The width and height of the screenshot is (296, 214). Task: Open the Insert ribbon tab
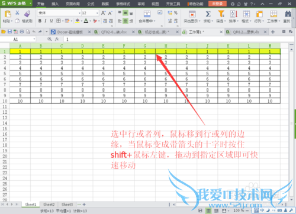[x=55, y=4]
